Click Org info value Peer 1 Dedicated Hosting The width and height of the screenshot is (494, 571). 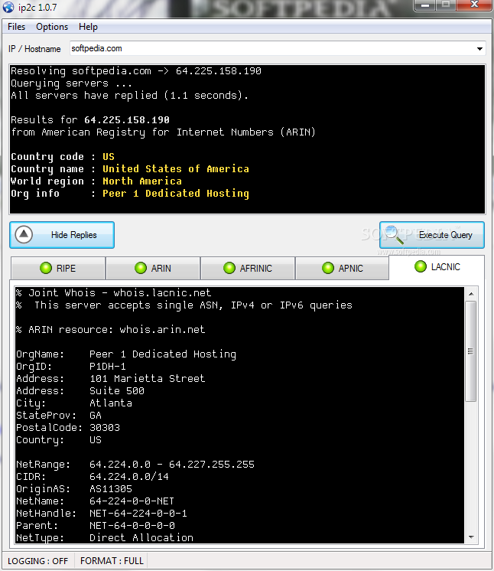[176, 194]
